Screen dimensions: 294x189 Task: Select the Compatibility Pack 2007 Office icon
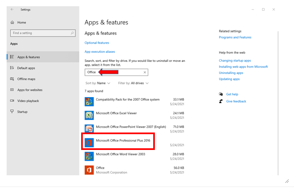point(89,101)
